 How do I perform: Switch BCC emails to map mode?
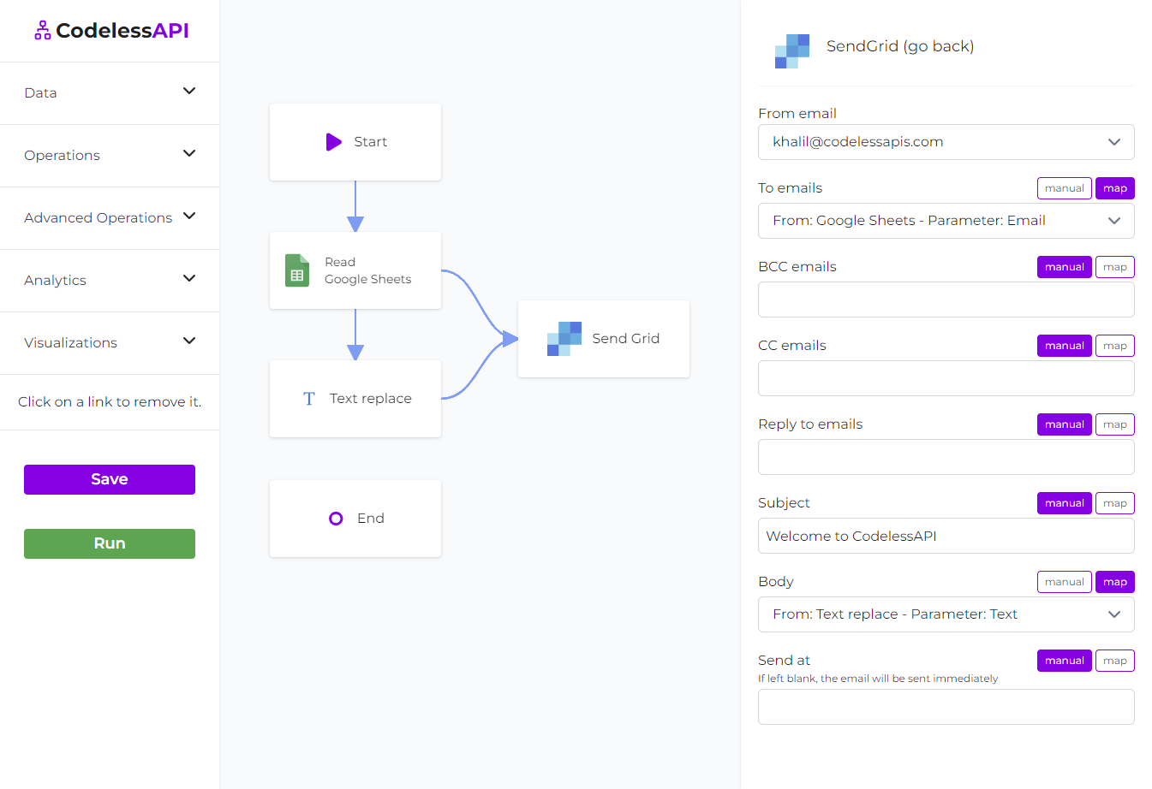(1115, 267)
